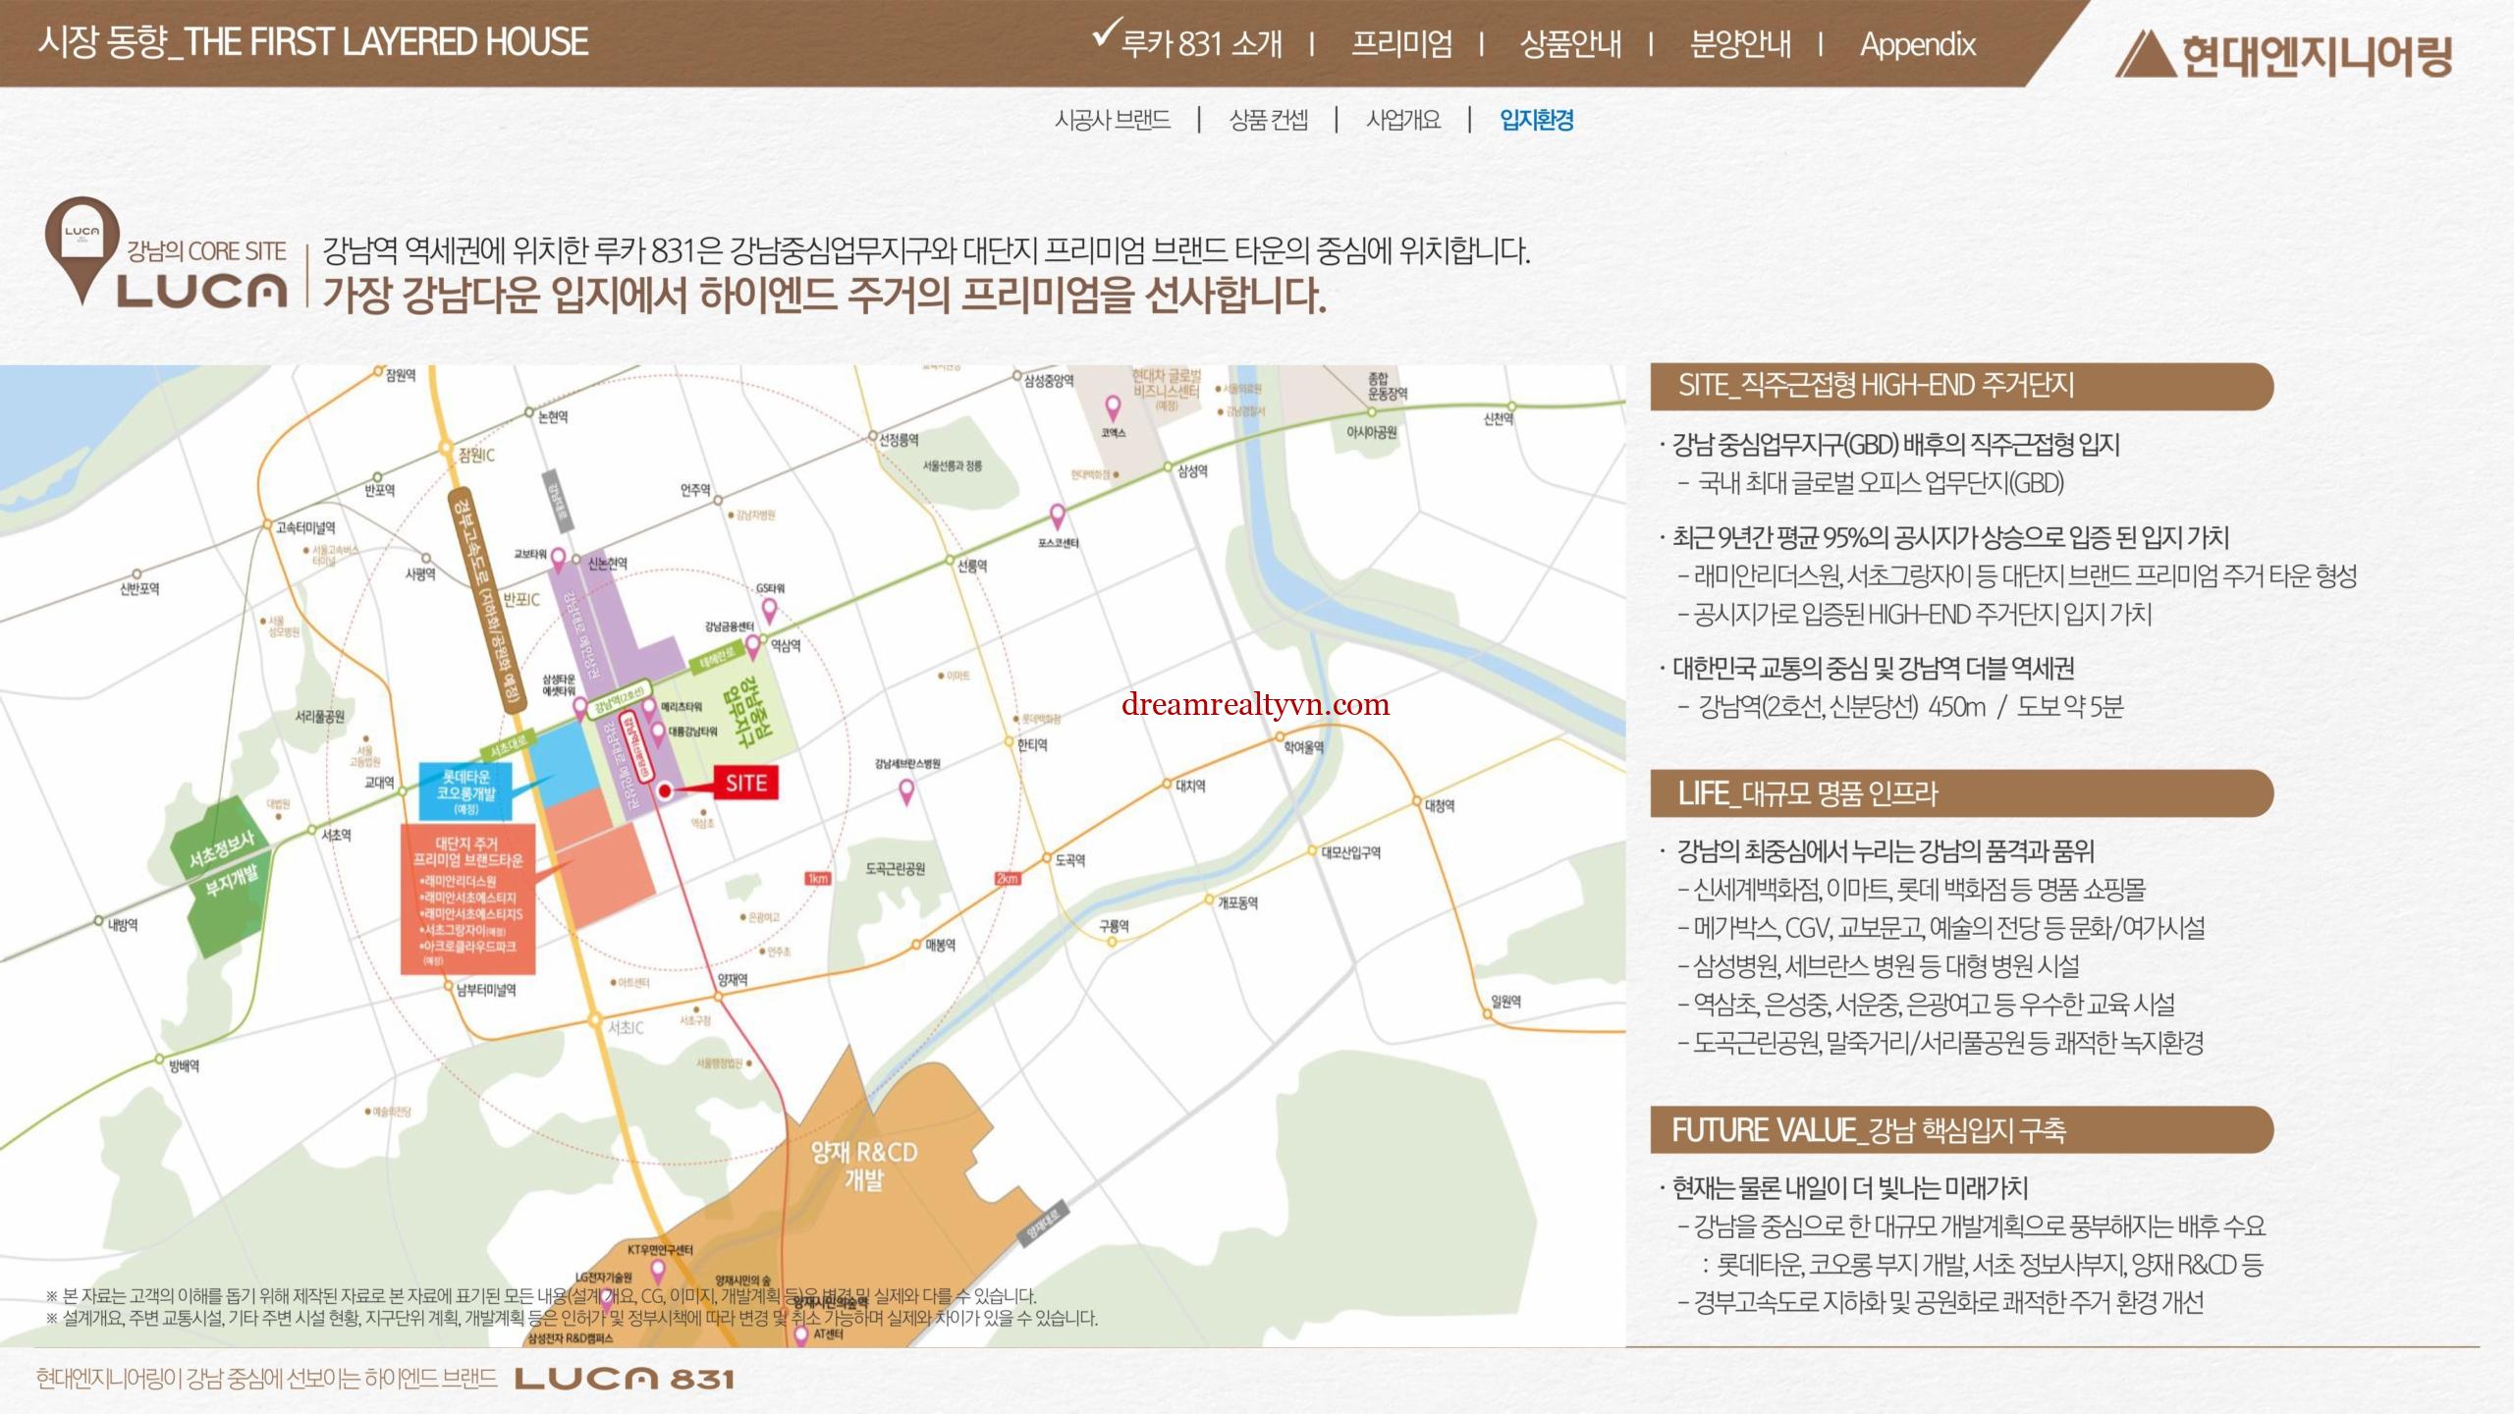2514x1414 pixels.
Task: Switch to the 상품안내 tab
Action: pos(1570,44)
